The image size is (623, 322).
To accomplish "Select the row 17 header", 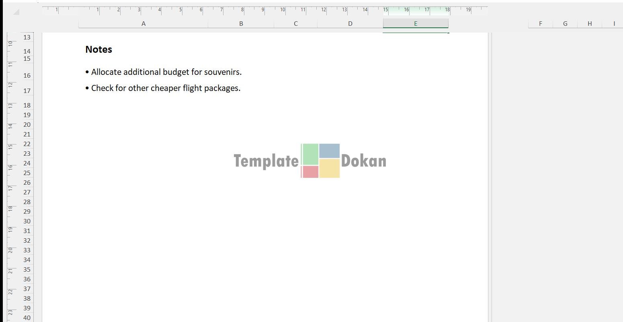I will point(27,91).
